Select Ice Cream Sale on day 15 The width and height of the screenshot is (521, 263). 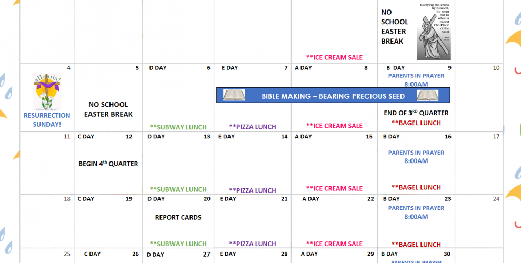[334, 188]
